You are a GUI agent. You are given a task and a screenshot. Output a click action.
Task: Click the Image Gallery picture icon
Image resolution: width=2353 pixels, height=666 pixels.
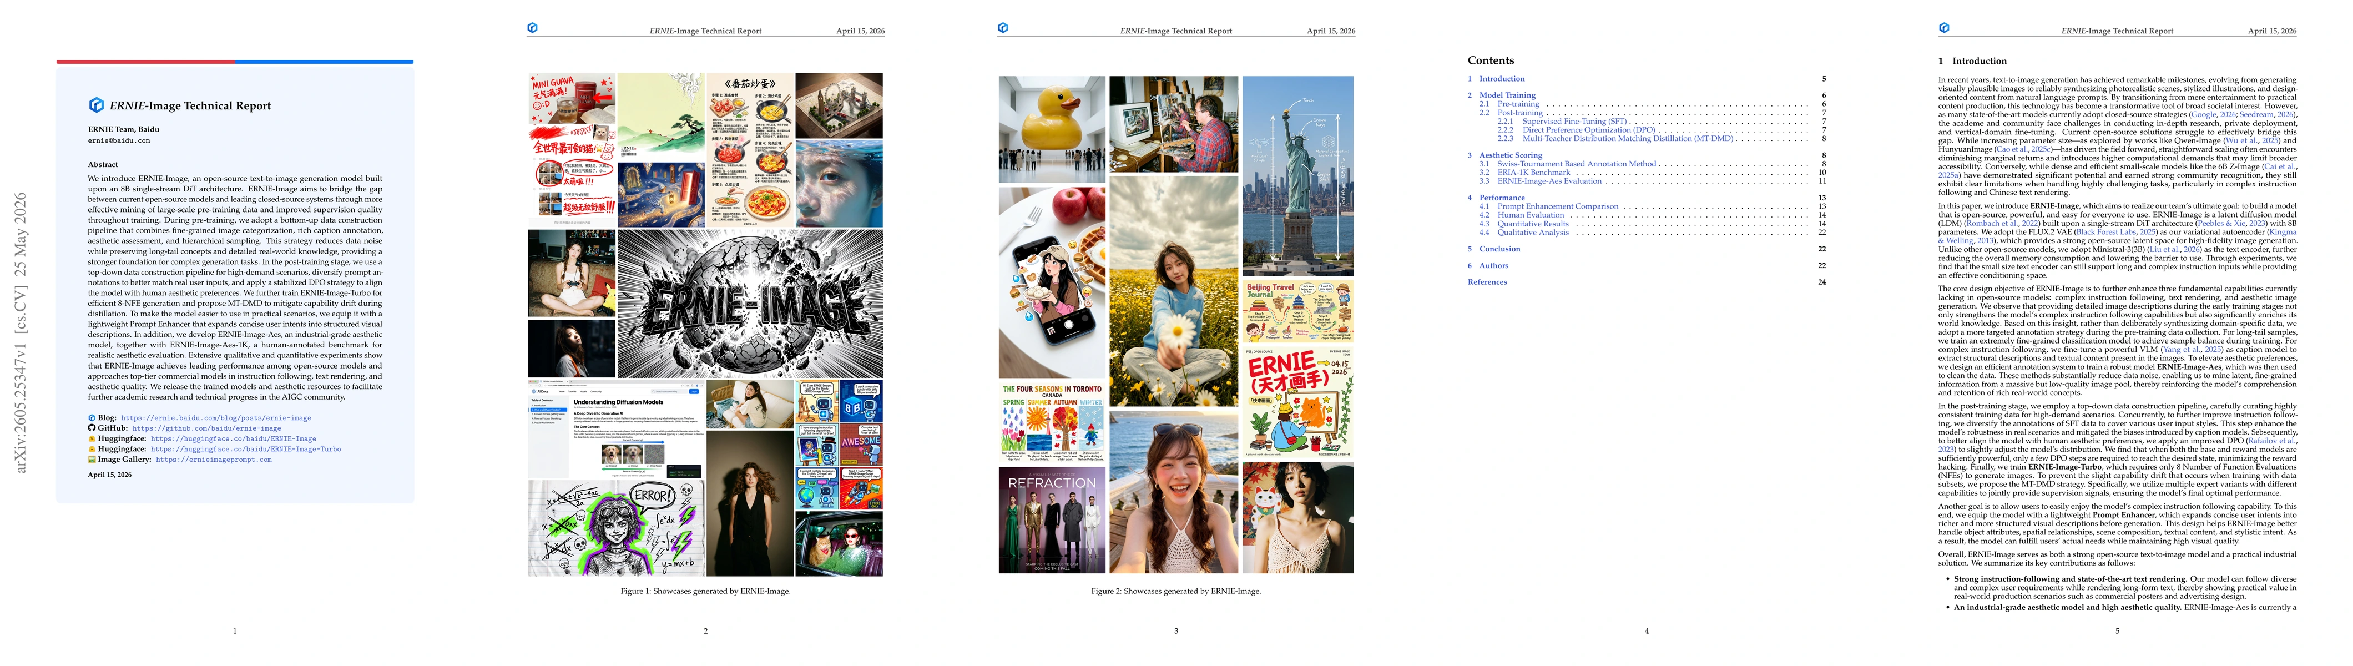[x=92, y=460]
